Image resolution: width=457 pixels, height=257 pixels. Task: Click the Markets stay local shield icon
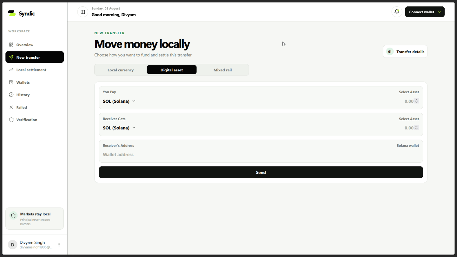[x=13, y=215]
